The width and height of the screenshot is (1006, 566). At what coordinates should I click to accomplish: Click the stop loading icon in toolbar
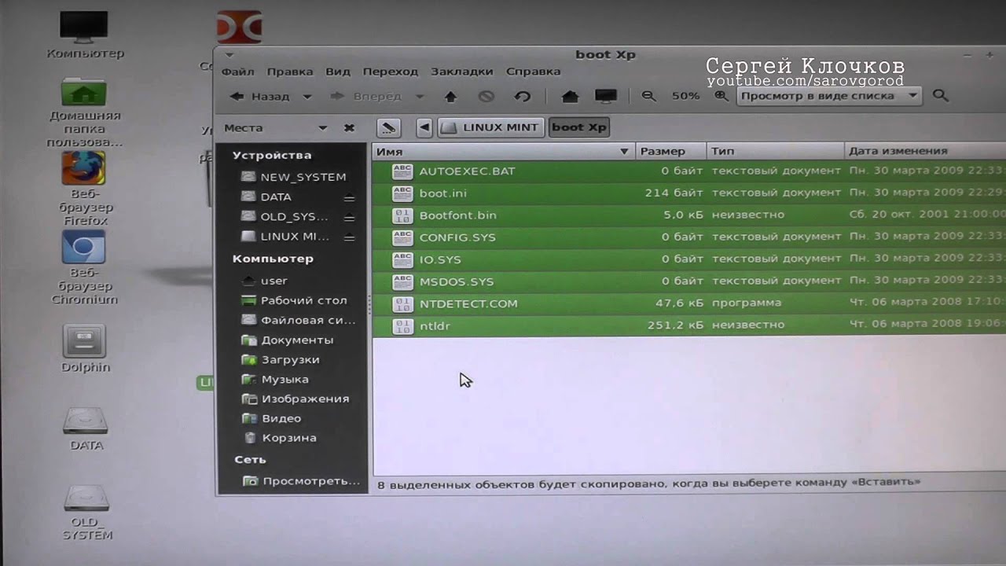tap(486, 97)
